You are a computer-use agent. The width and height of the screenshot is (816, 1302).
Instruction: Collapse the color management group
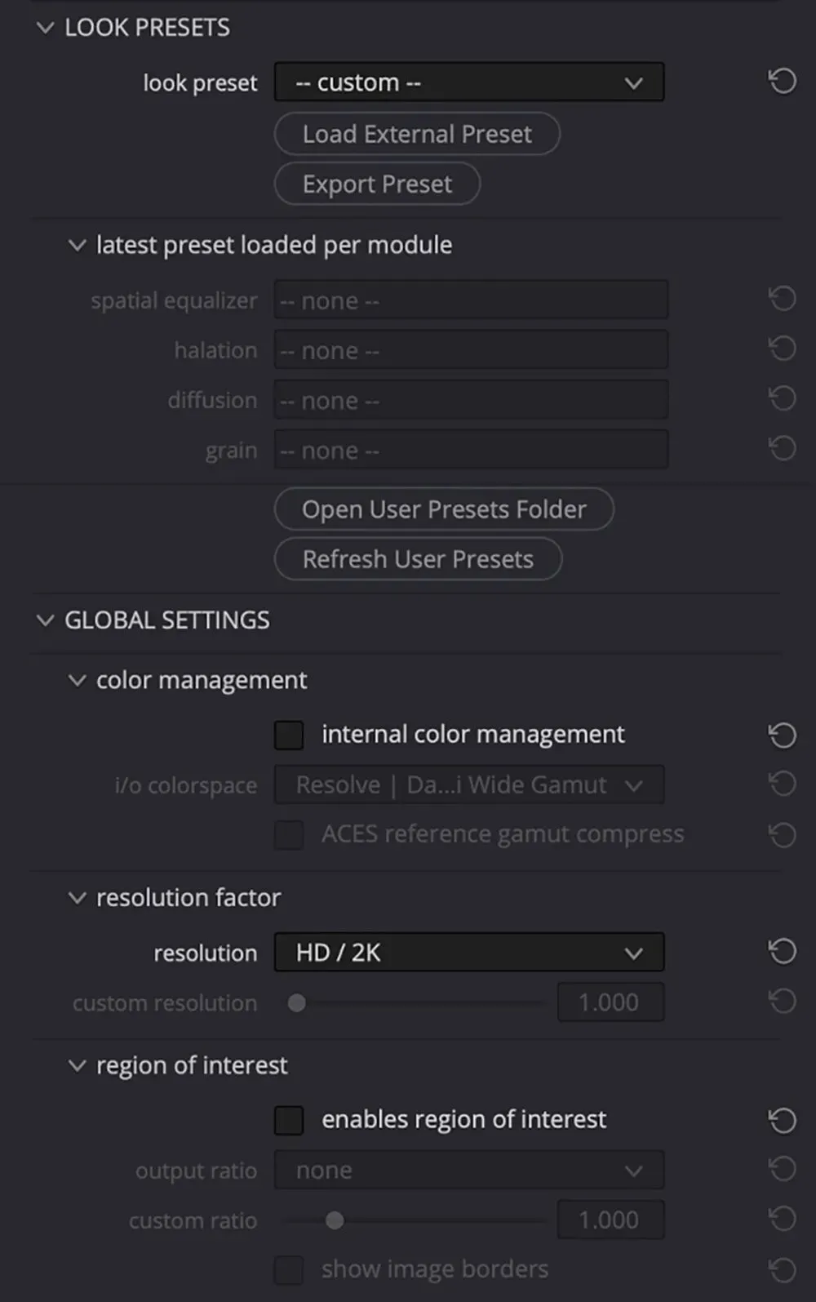pyautogui.click(x=77, y=680)
